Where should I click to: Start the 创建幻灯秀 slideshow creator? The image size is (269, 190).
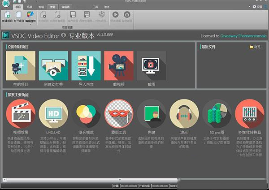pyautogui.click(x=53, y=65)
